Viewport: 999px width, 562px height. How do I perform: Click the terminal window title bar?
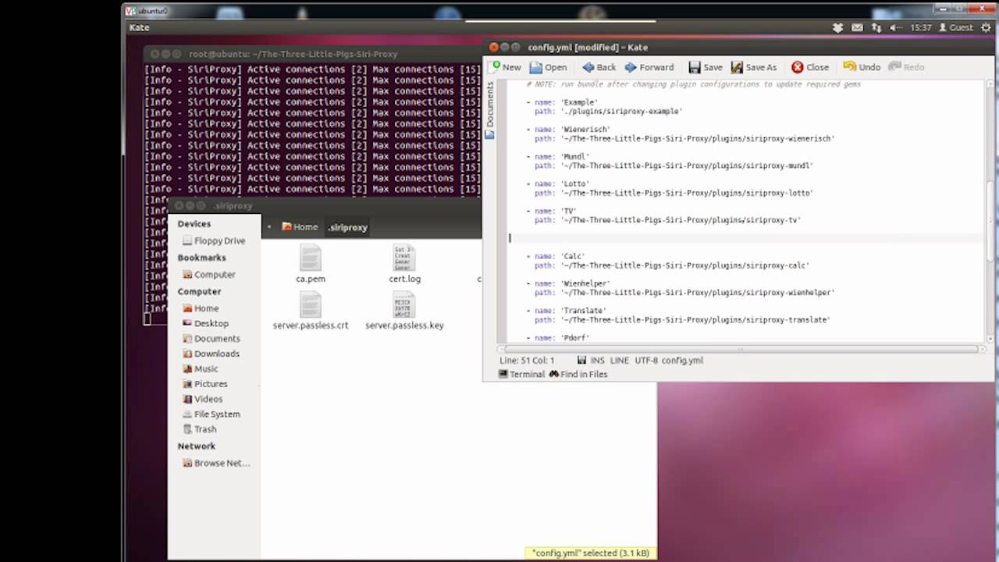[312, 54]
